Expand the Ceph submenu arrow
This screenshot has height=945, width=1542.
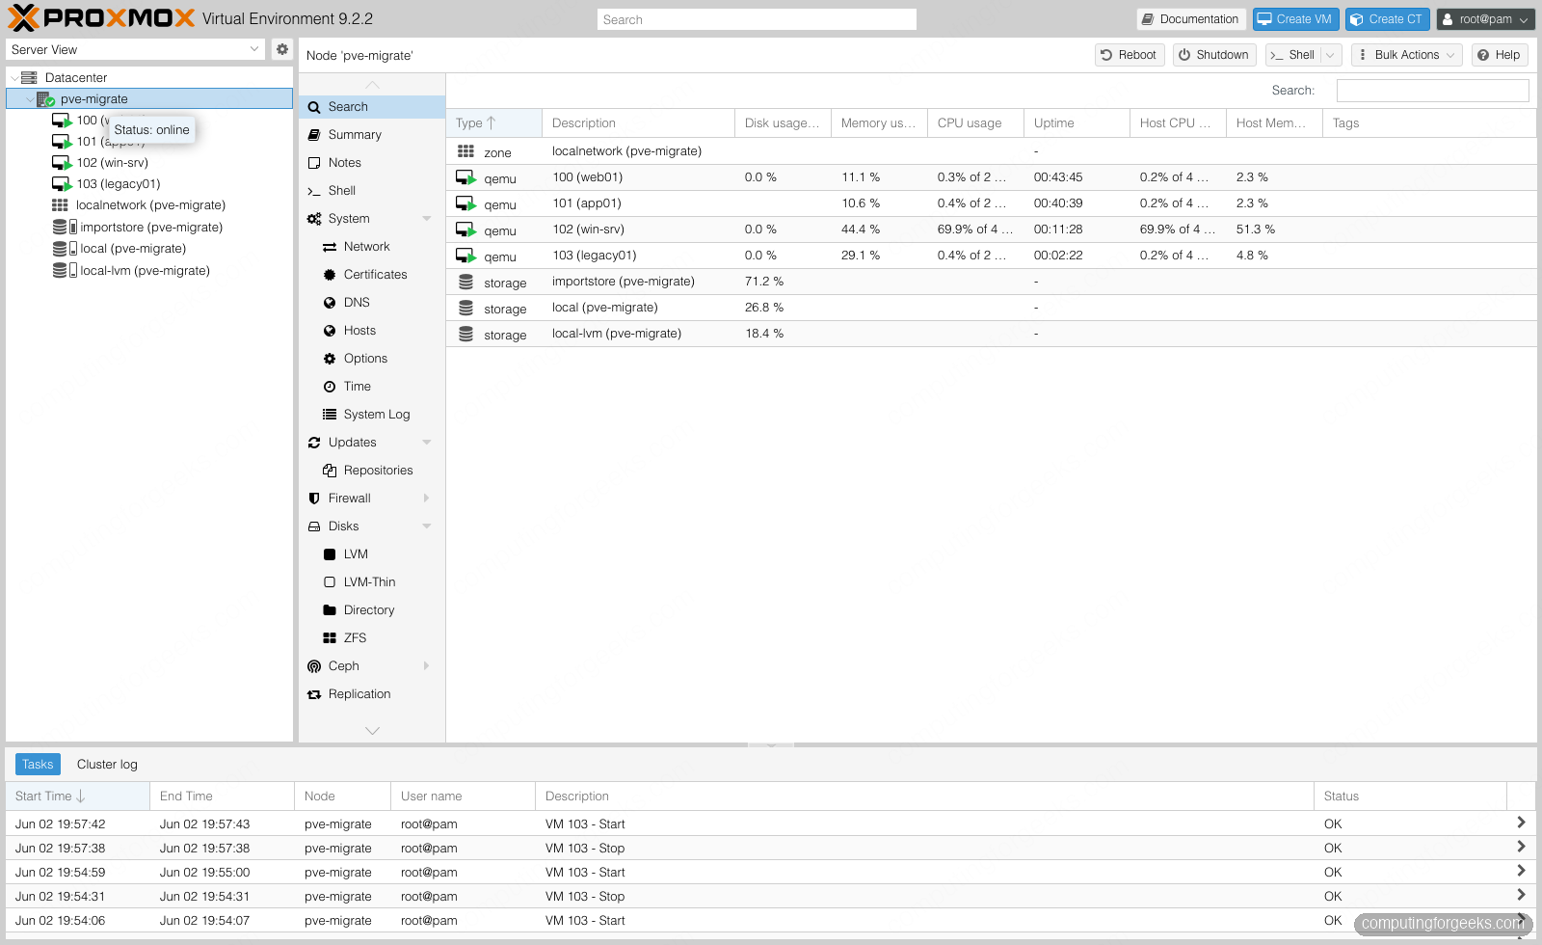point(427,666)
